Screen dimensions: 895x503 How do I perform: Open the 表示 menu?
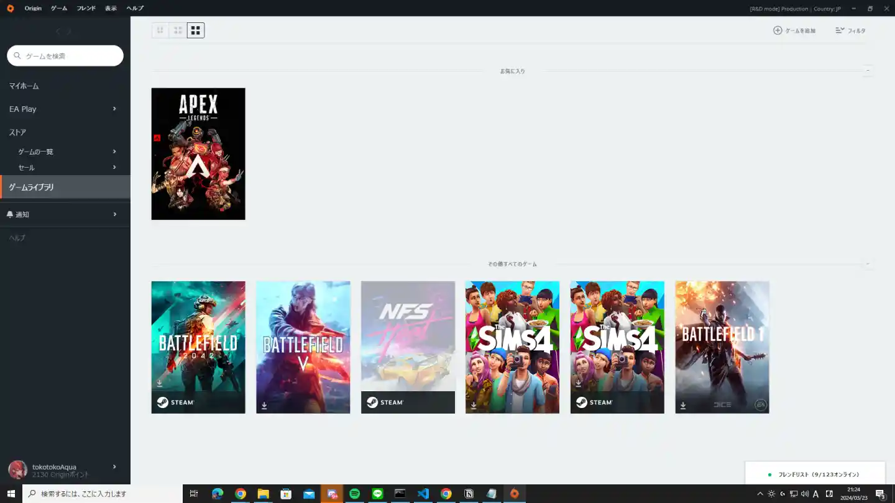click(x=111, y=8)
